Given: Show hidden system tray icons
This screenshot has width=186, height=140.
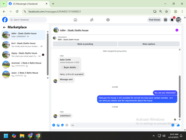Looking at the screenshot, I should click(154, 136).
